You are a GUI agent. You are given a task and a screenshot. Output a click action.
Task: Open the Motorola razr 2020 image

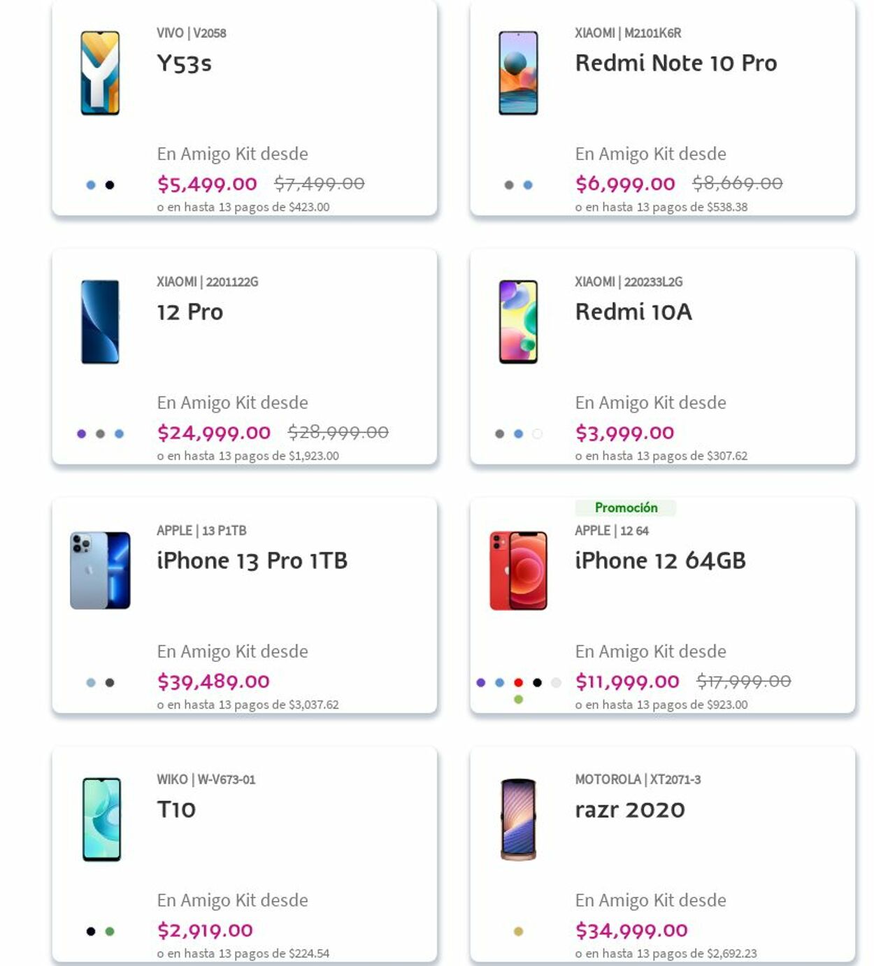pos(518,819)
